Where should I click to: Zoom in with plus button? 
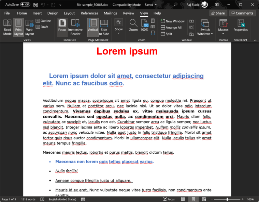click(243, 199)
